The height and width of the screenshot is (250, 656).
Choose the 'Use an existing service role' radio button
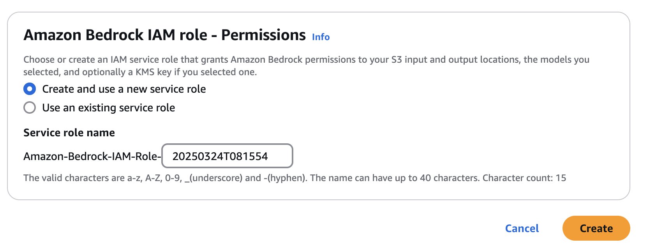click(30, 107)
